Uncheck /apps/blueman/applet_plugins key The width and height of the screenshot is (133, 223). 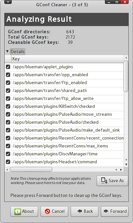click(x=8, y=67)
